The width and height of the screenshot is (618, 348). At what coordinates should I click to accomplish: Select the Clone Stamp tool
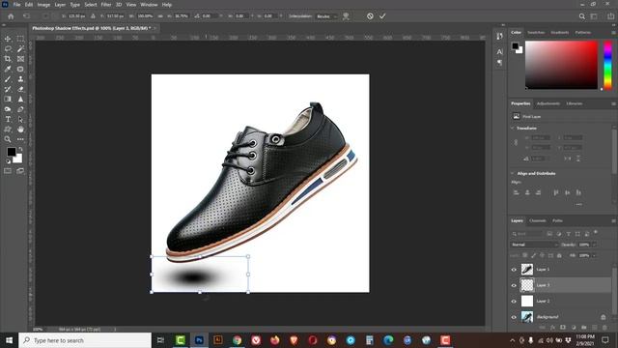pos(20,79)
